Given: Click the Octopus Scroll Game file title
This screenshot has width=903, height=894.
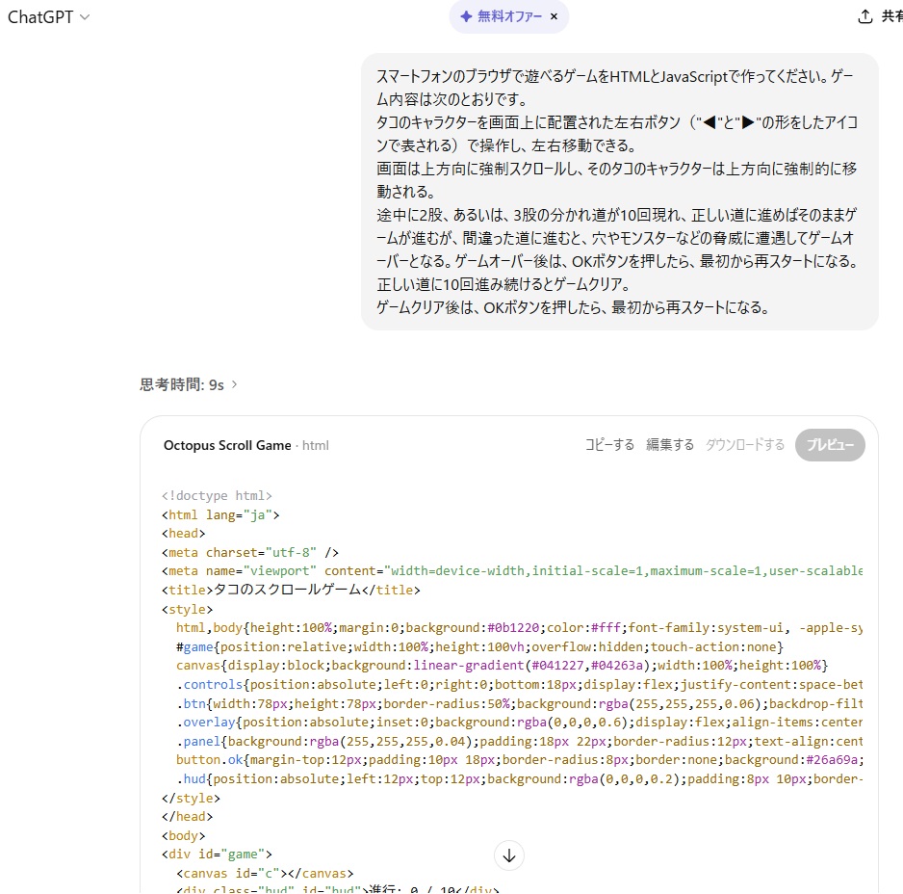Looking at the screenshot, I should tap(227, 445).
